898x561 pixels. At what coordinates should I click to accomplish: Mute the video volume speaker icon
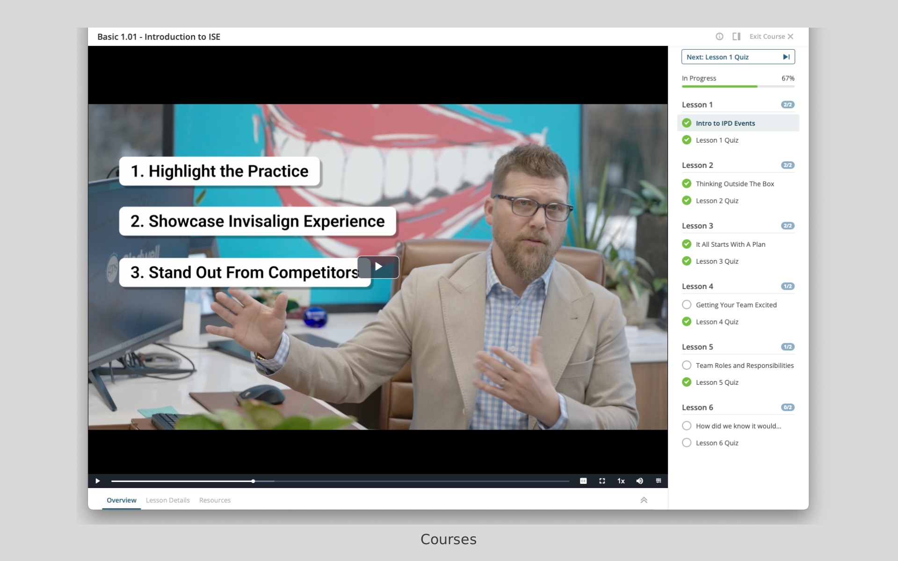tap(639, 481)
